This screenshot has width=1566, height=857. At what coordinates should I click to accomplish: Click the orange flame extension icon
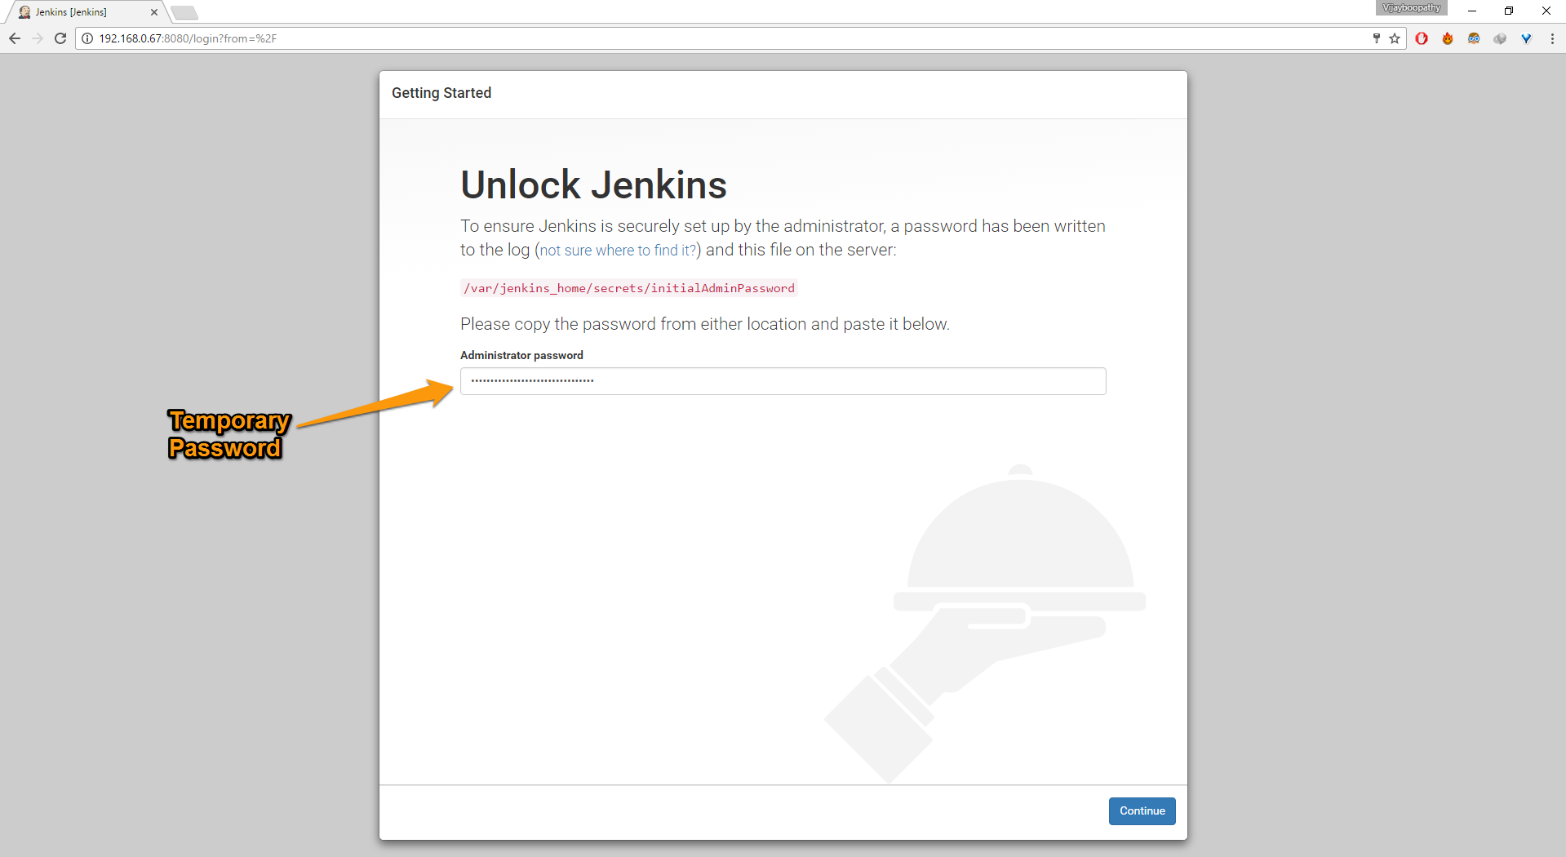coord(1448,38)
